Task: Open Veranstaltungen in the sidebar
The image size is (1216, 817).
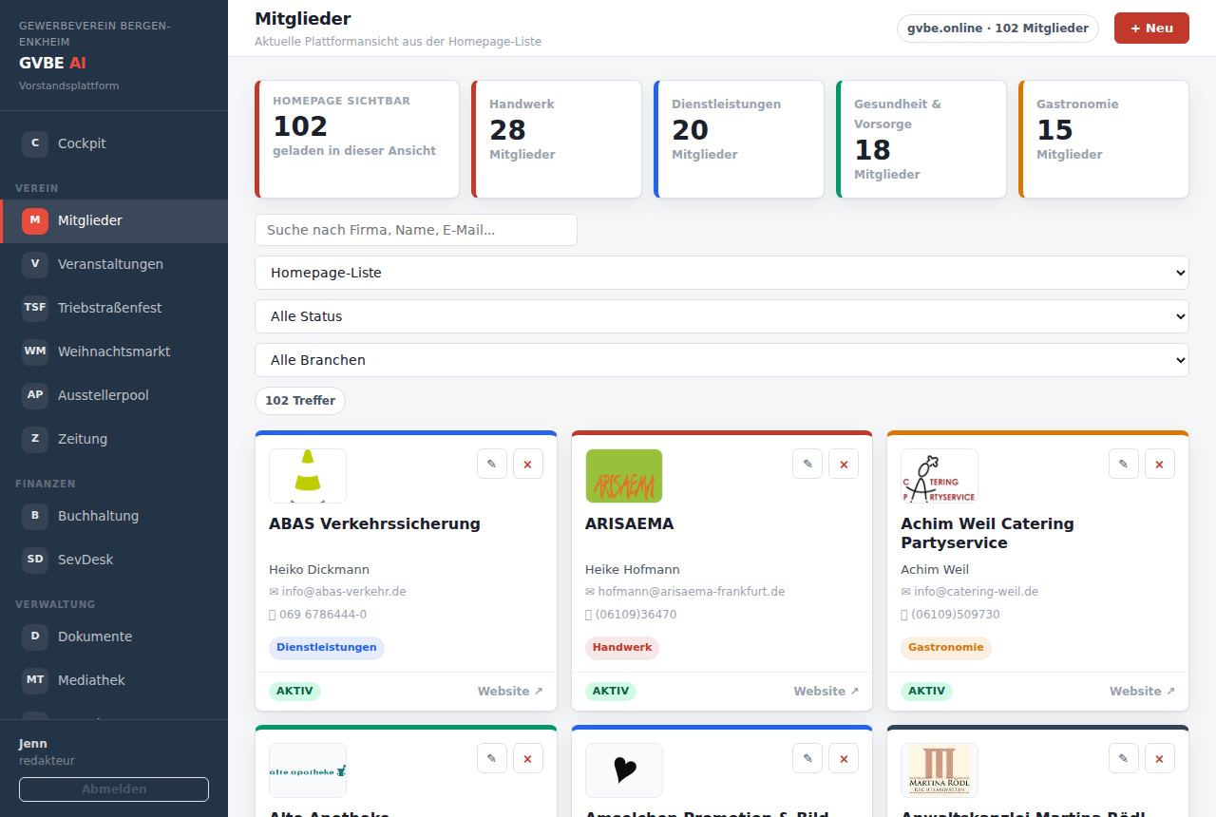Action: tap(114, 264)
